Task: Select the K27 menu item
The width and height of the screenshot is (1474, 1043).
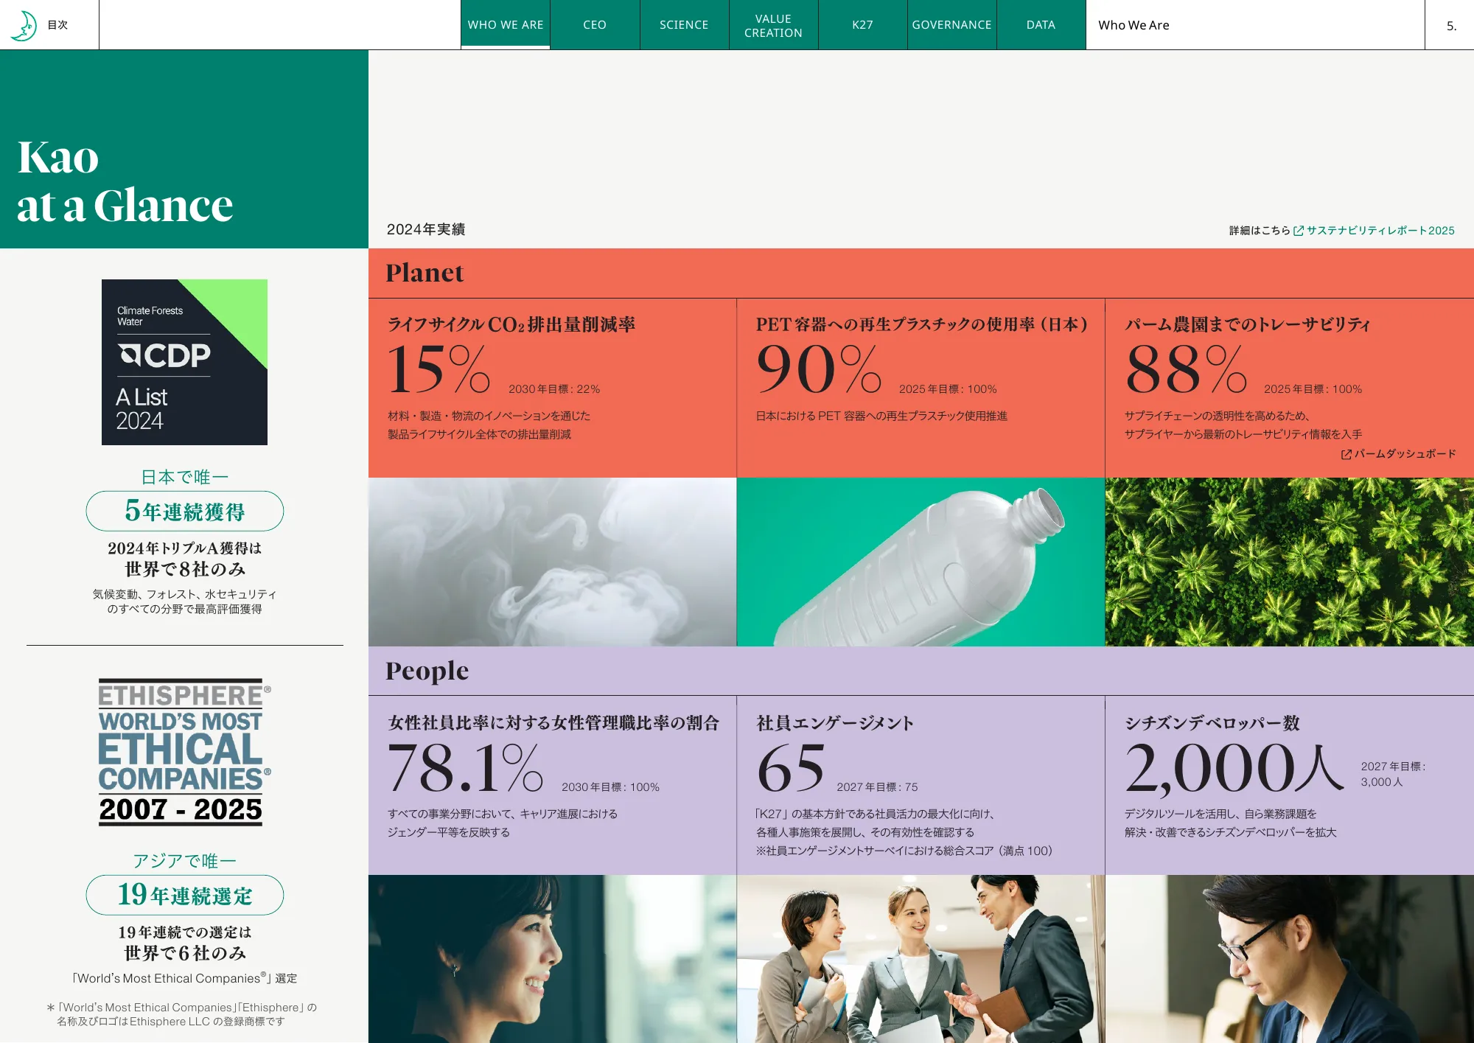Action: [x=862, y=24]
